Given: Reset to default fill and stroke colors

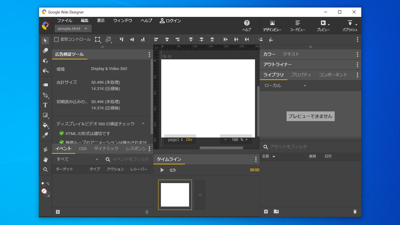Looking at the screenshot, I should [x=43, y=184].
